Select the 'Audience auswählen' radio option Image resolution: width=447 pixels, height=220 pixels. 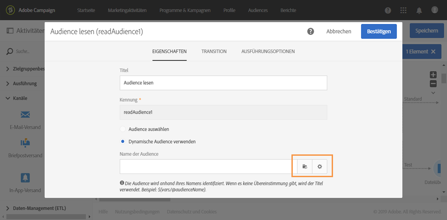[123, 129]
